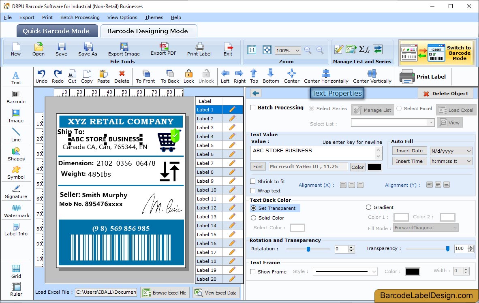Enable Batch Processing checkbox

pyautogui.click(x=252, y=107)
